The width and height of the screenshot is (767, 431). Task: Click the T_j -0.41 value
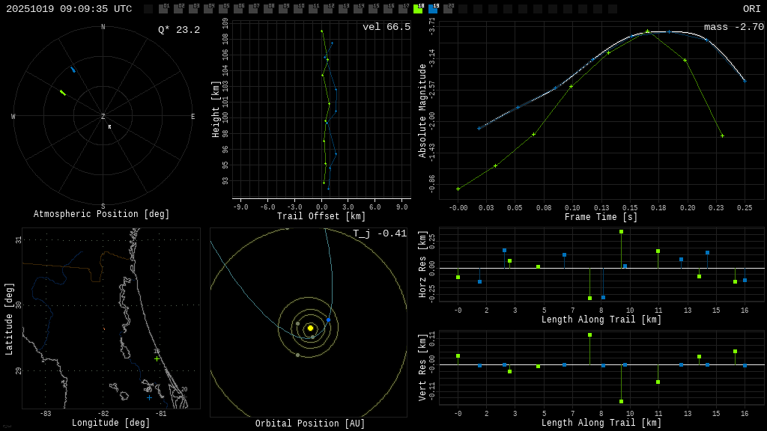click(x=380, y=233)
